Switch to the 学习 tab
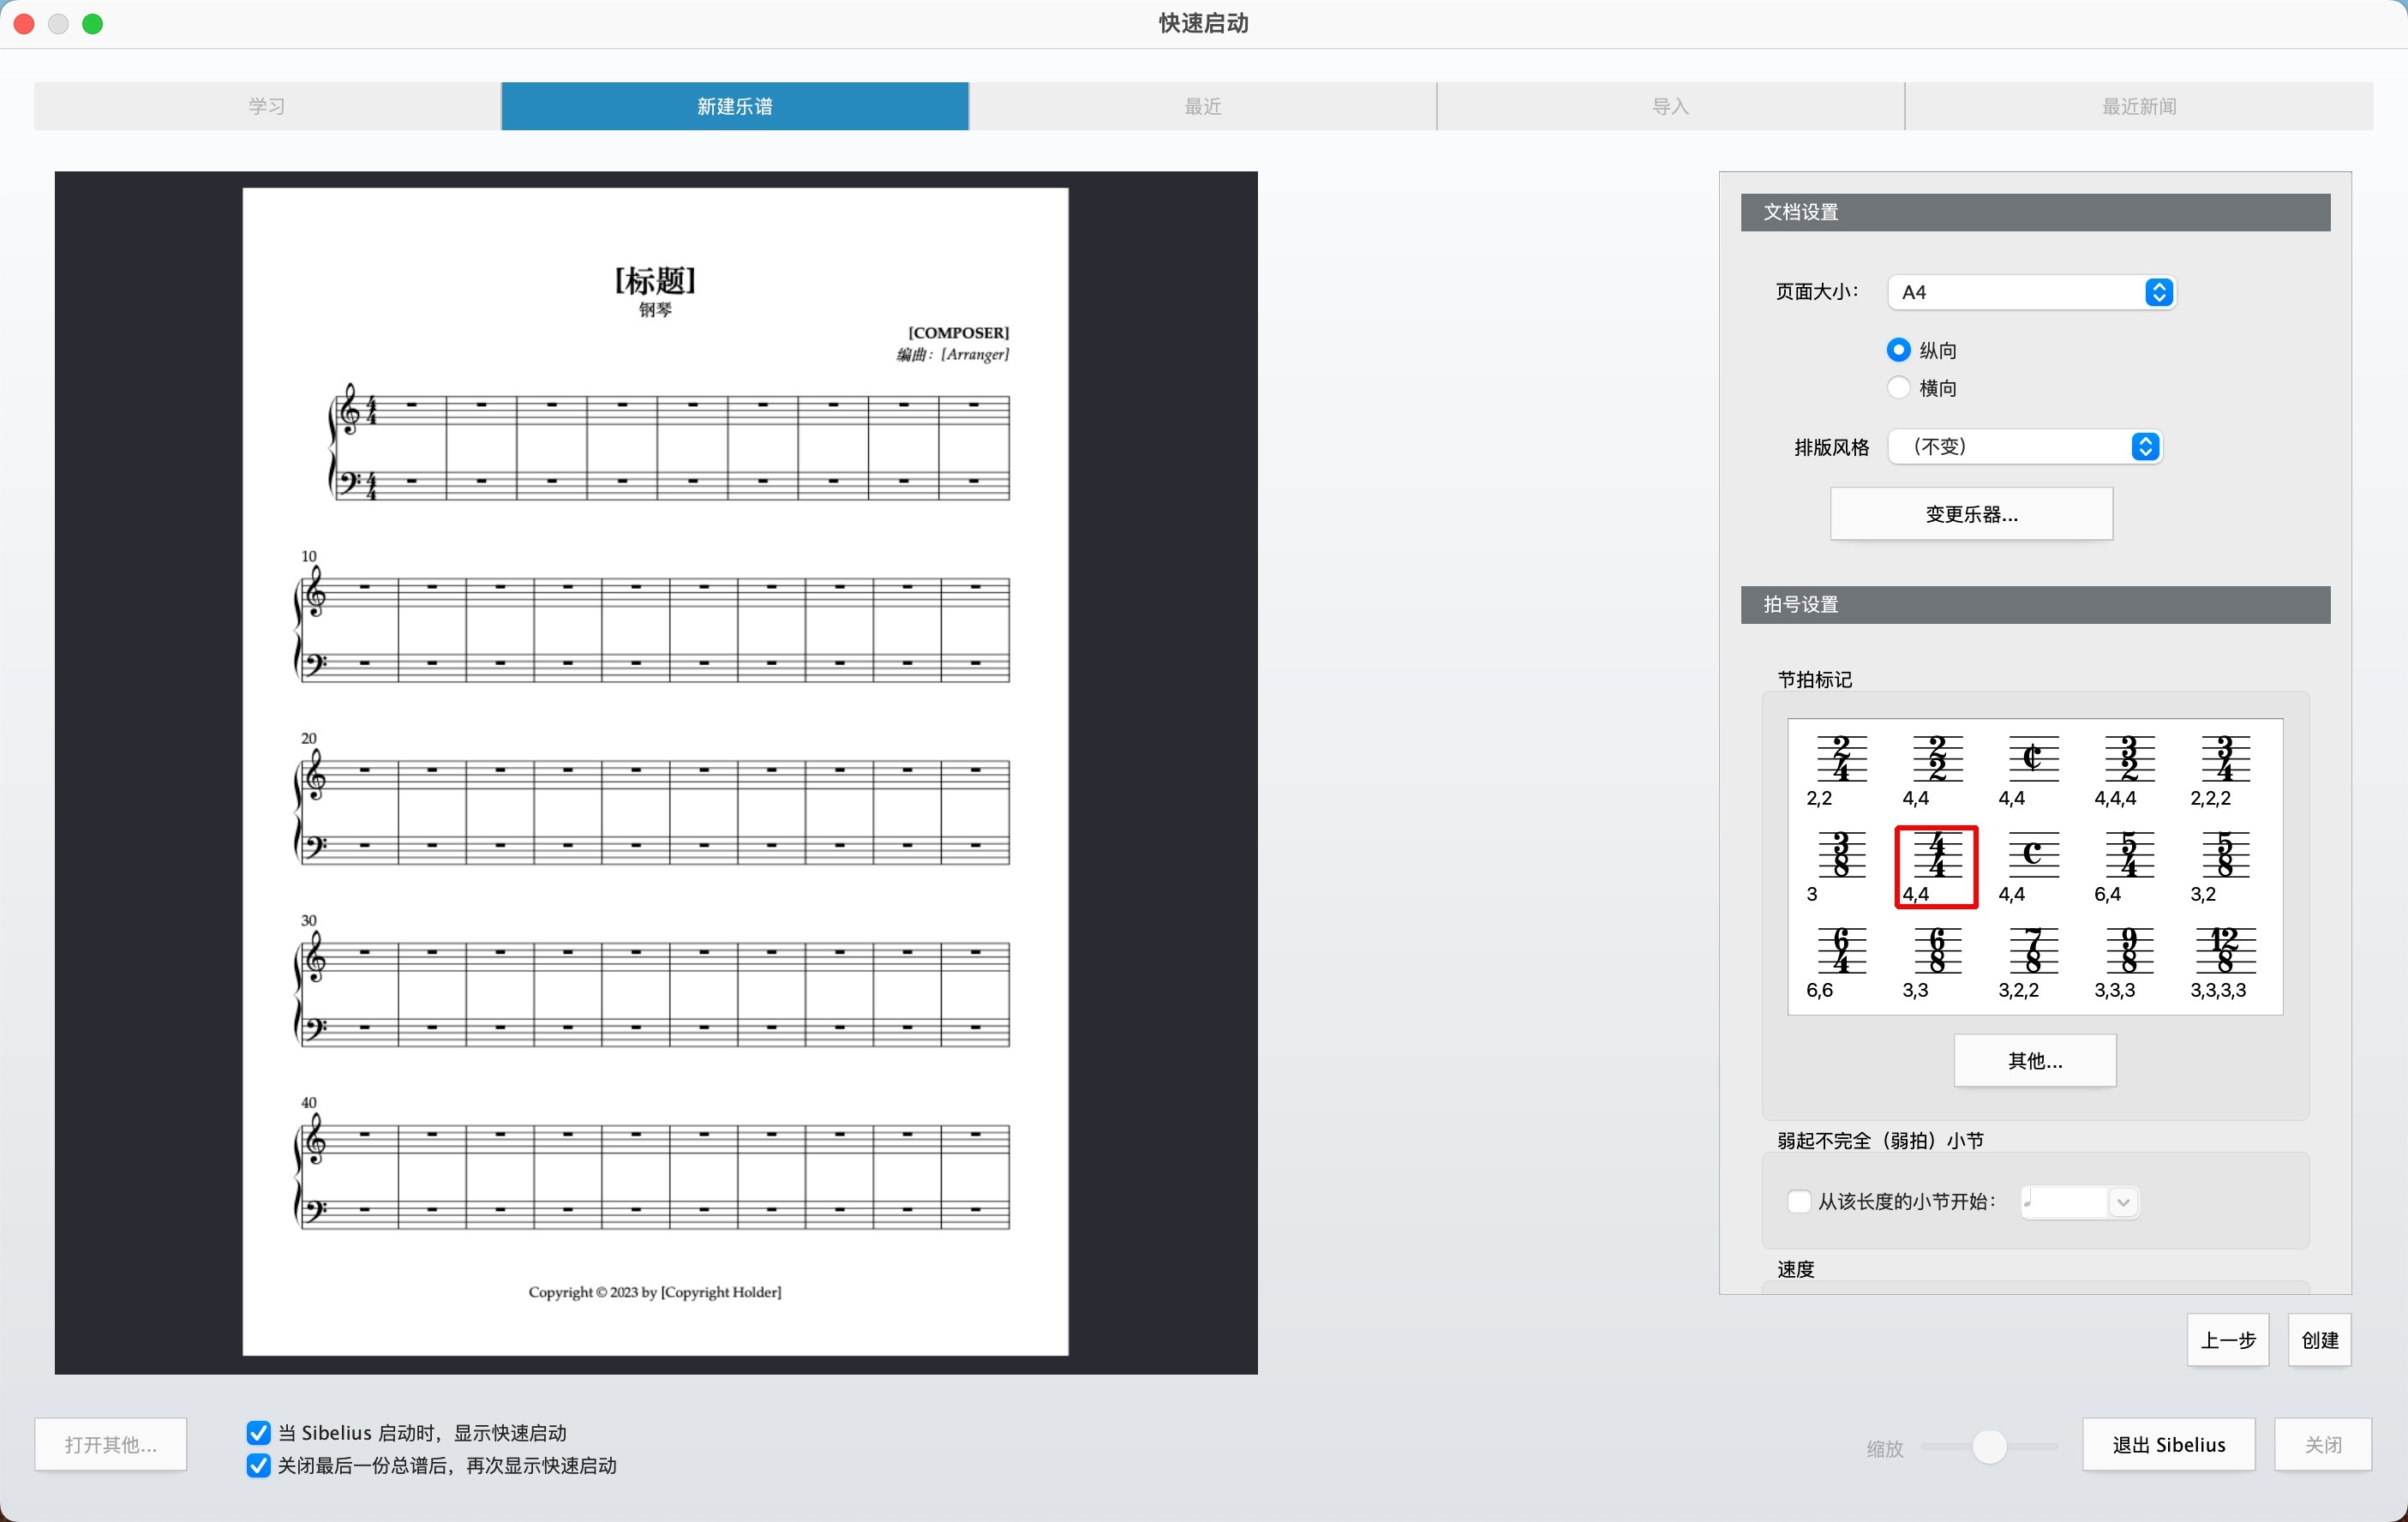The width and height of the screenshot is (2408, 1522). [x=267, y=106]
